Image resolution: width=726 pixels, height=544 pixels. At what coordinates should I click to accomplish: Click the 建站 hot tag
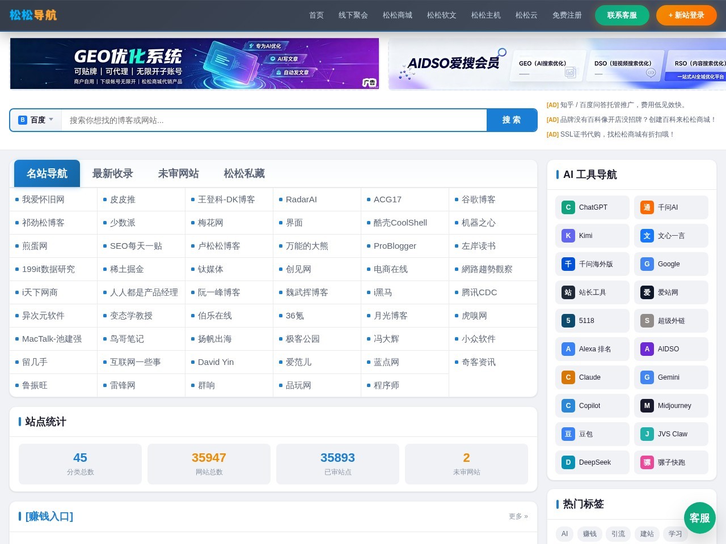point(647,534)
